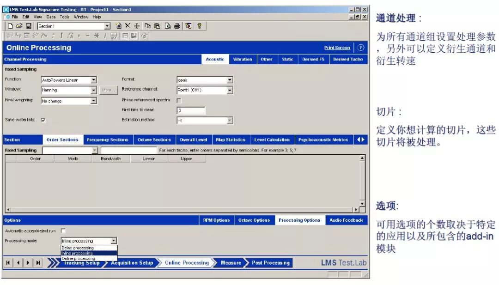The height and width of the screenshot is (285, 499).
Task: Open the Estimation method dropdown
Action: [x=230, y=121]
